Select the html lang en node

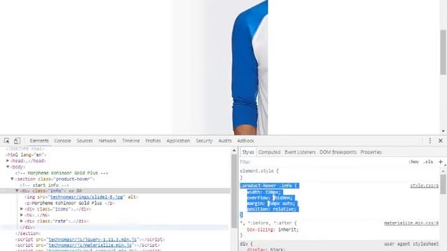coord(27,155)
